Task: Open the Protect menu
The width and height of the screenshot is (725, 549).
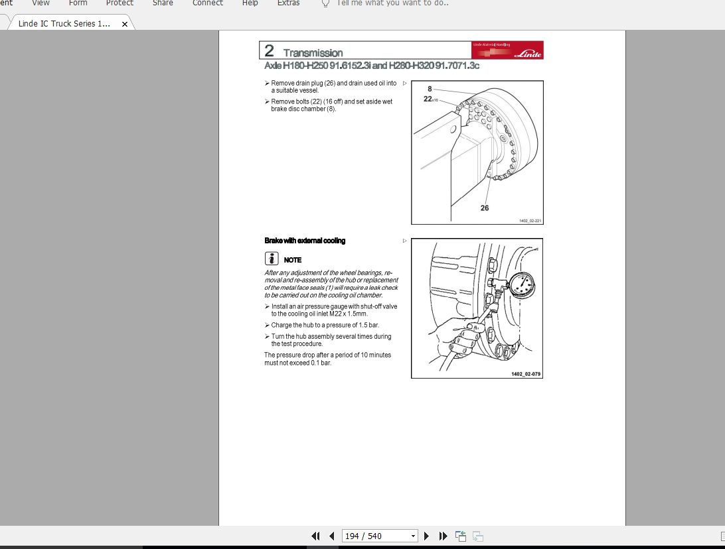Action: pyautogui.click(x=120, y=3)
